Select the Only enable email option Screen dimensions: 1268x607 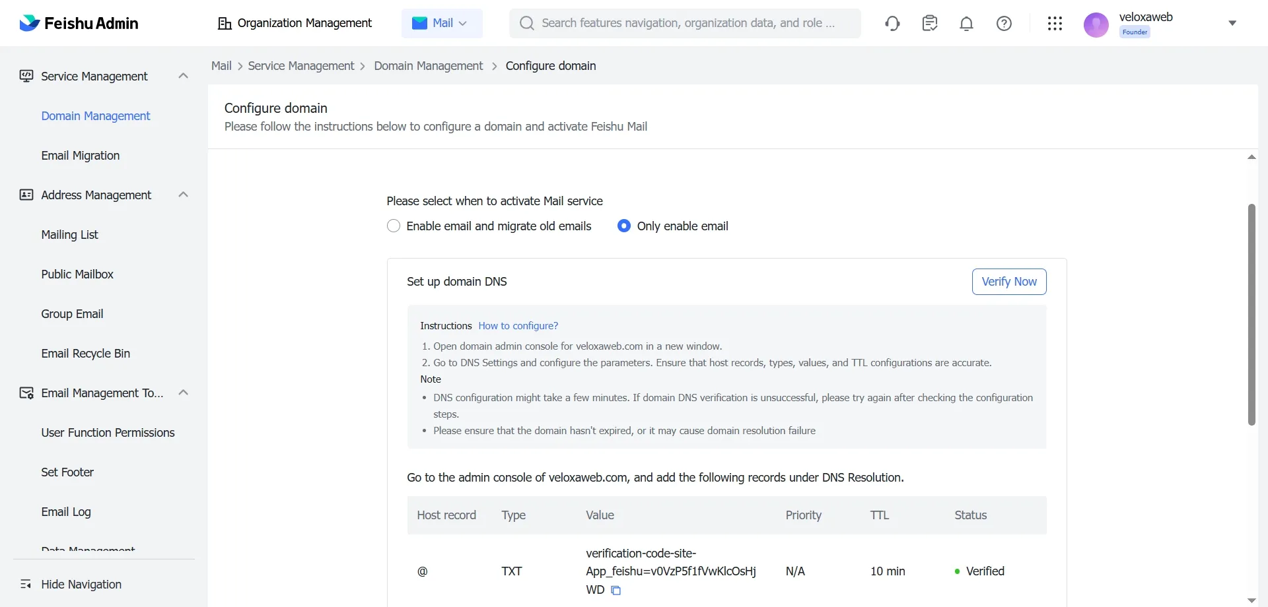click(x=623, y=226)
